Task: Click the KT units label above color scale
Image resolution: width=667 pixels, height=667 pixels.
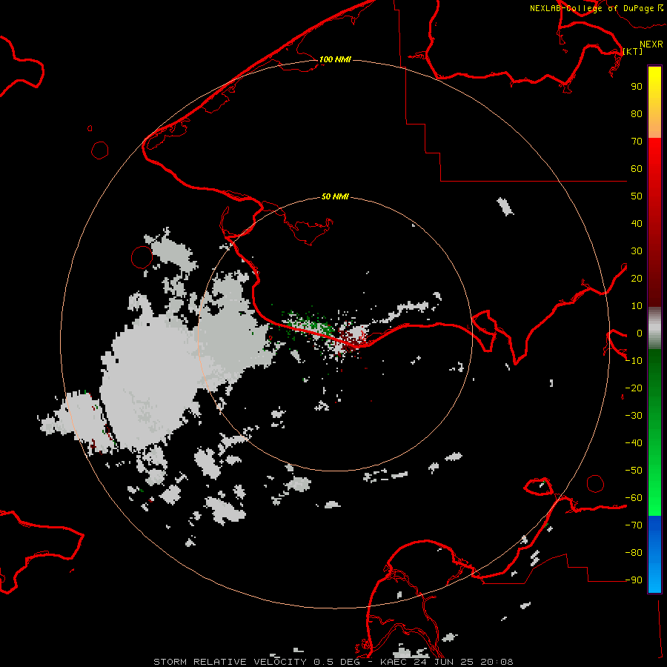Action: (x=633, y=51)
